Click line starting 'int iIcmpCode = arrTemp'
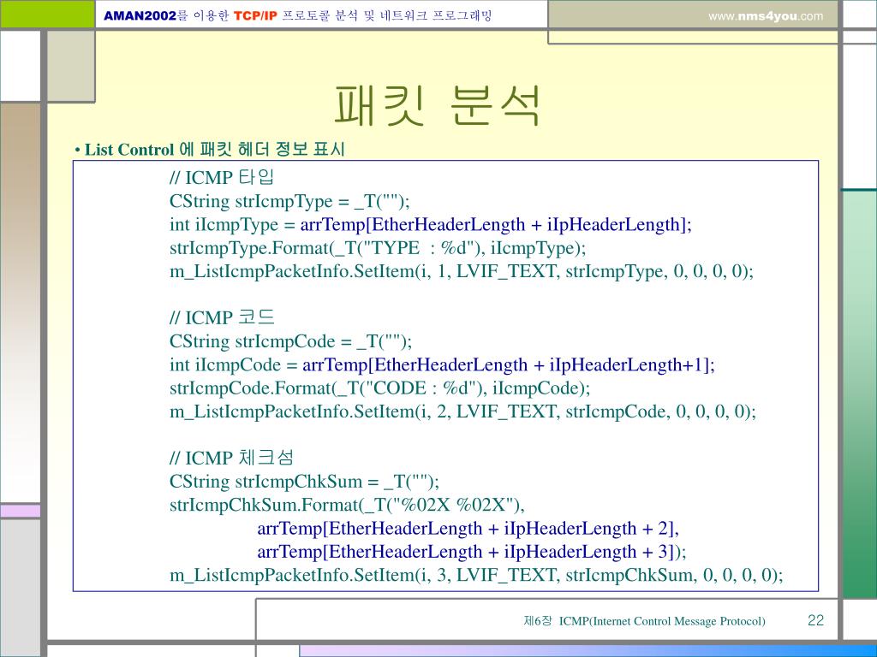The height and width of the screenshot is (657, 877). tap(443, 364)
